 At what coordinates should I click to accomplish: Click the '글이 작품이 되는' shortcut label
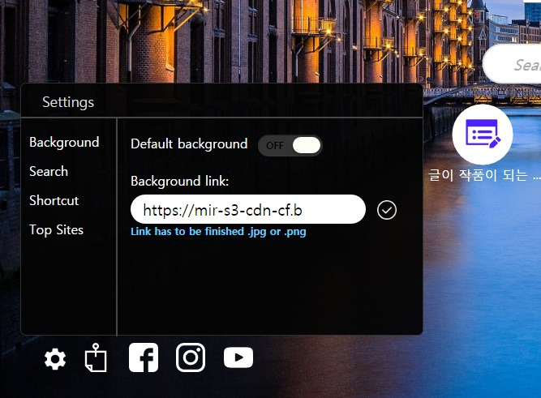tap(484, 175)
